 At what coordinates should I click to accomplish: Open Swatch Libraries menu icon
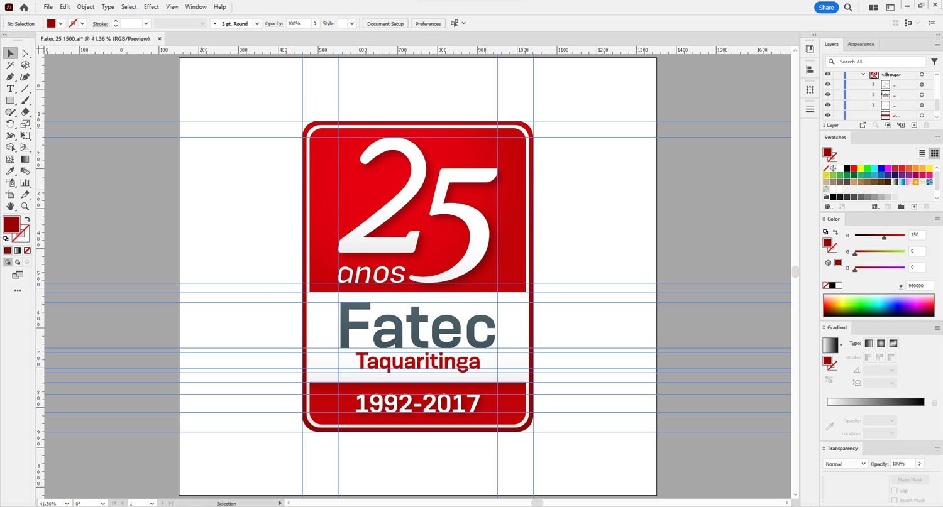click(x=827, y=206)
